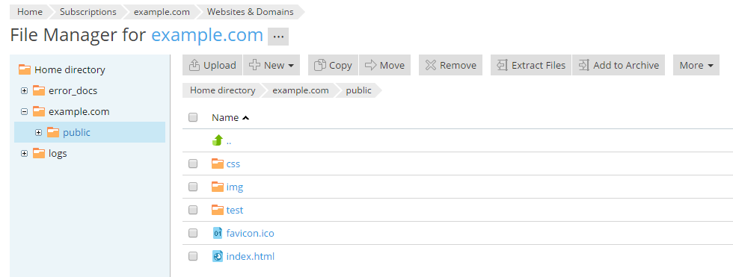Screen dimensions: 733x277
Task: Open the New dropdown menu
Action: pyautogui.click(x=272, y=65)
